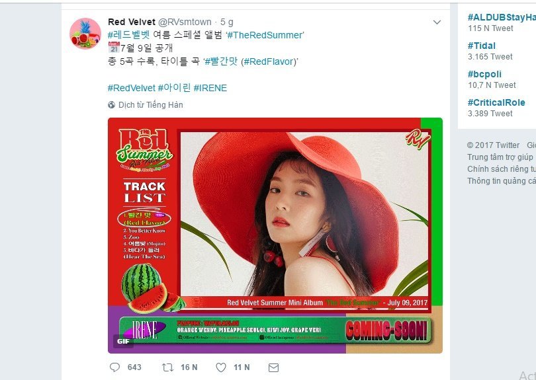The width and height of the screenshot is (536, 380).
Task: Open the tweet timestamp 5 g
Action: [x=226, y=22]
